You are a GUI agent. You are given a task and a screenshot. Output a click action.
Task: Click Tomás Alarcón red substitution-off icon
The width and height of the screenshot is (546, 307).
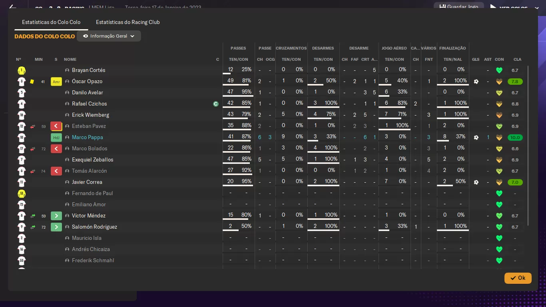(x=56, y=171)
